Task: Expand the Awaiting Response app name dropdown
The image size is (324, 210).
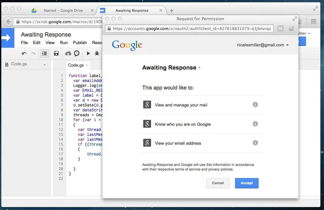Action: point(199,68)
